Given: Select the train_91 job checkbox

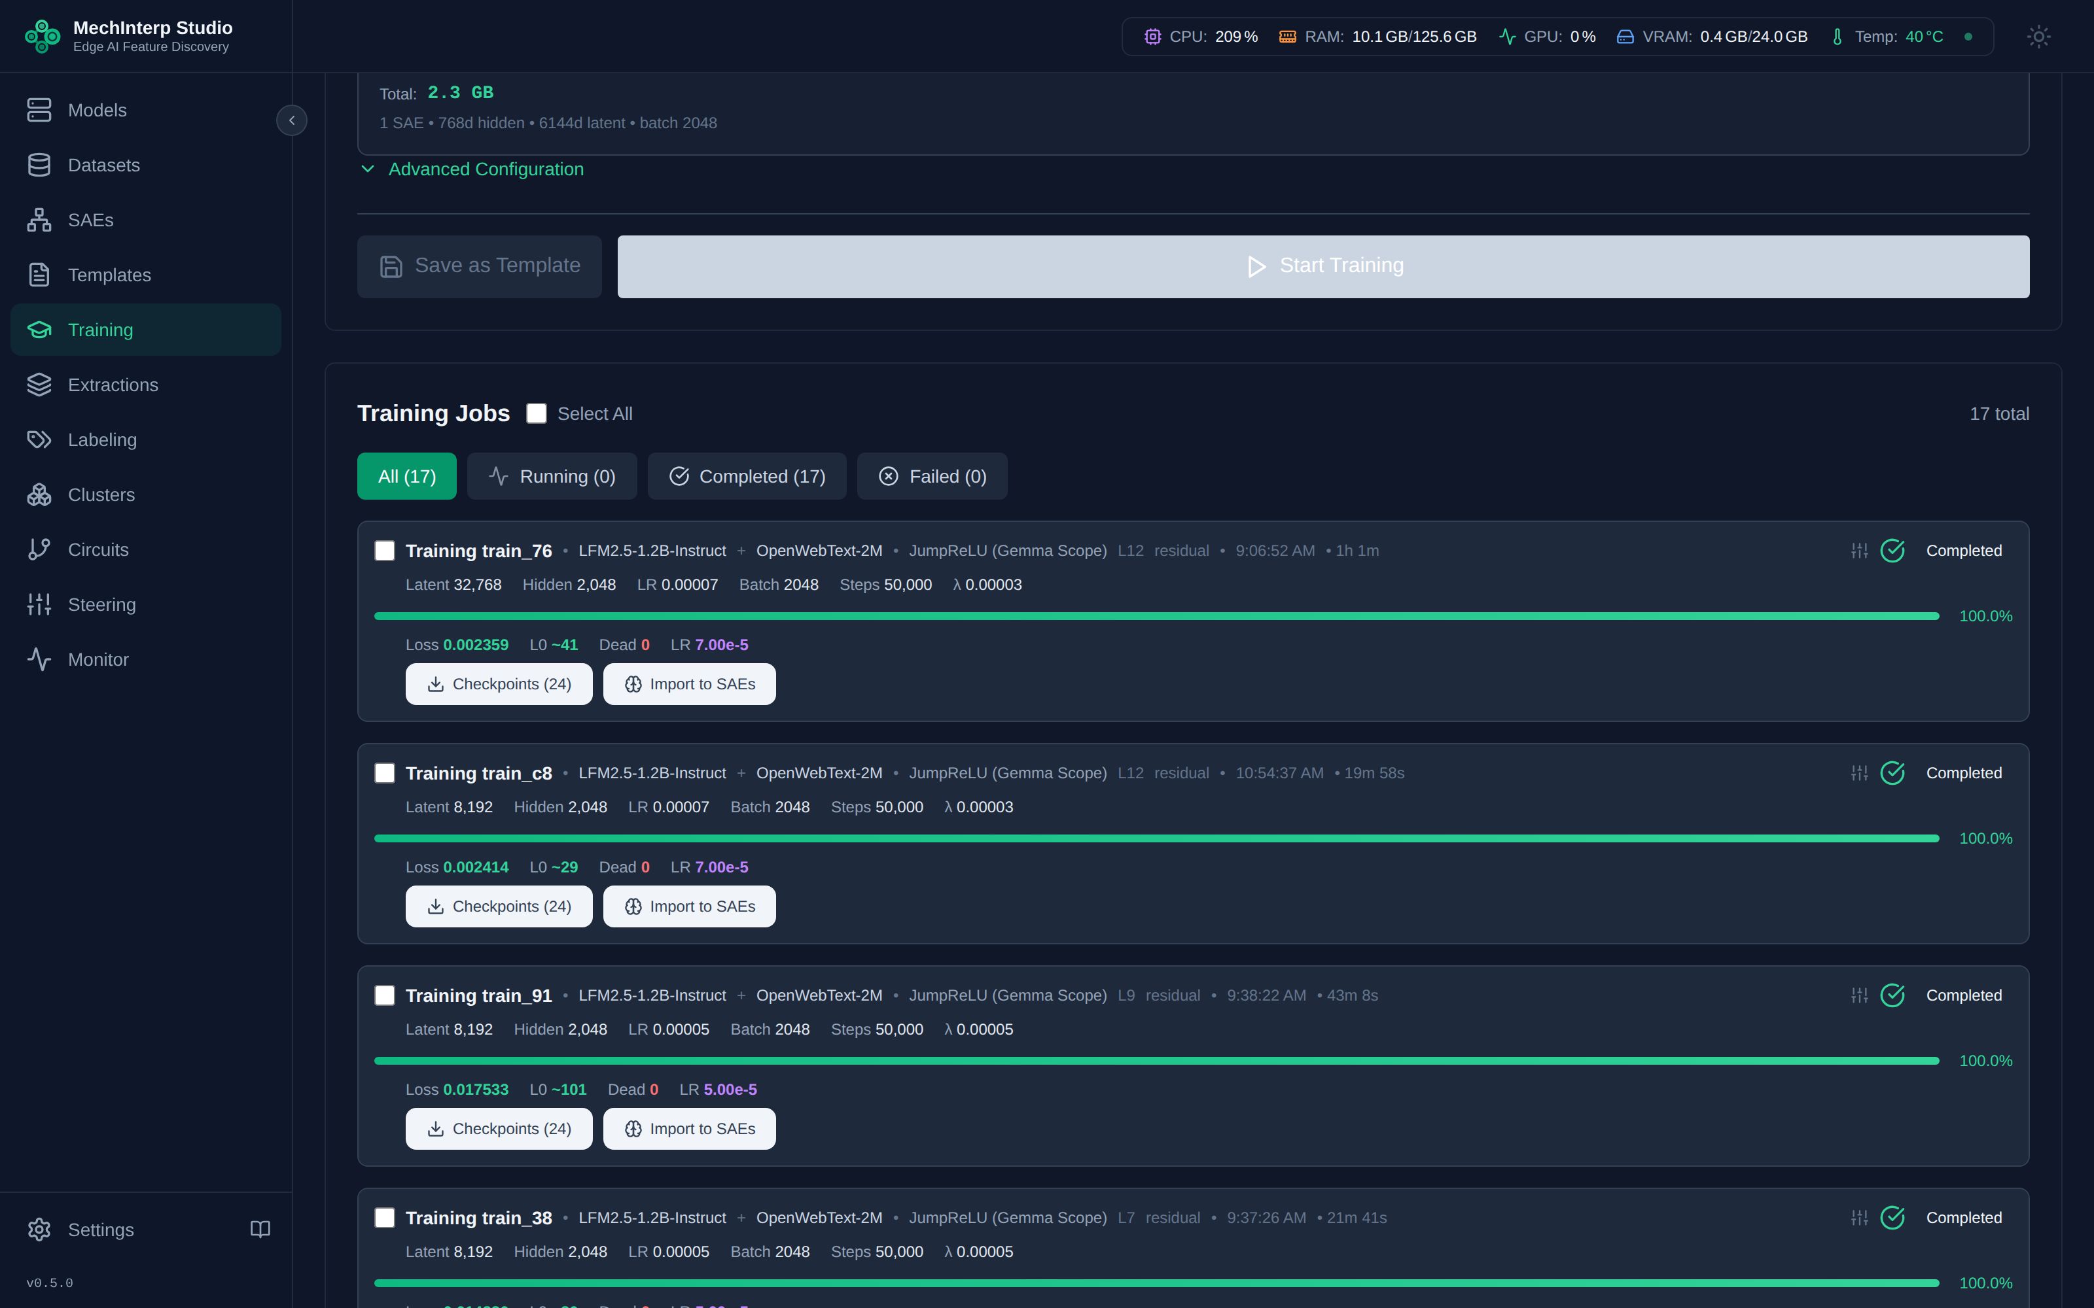Looking at the screenshot, I should coord(385,995).
